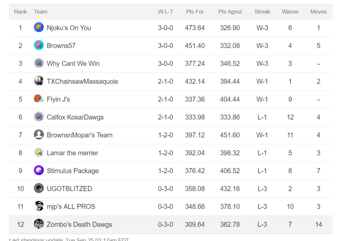Image resolution: width=340 pixels, height=241 pixels.
Task: Click the Browns57 pink helmet icon
Action: coord(39,45)
